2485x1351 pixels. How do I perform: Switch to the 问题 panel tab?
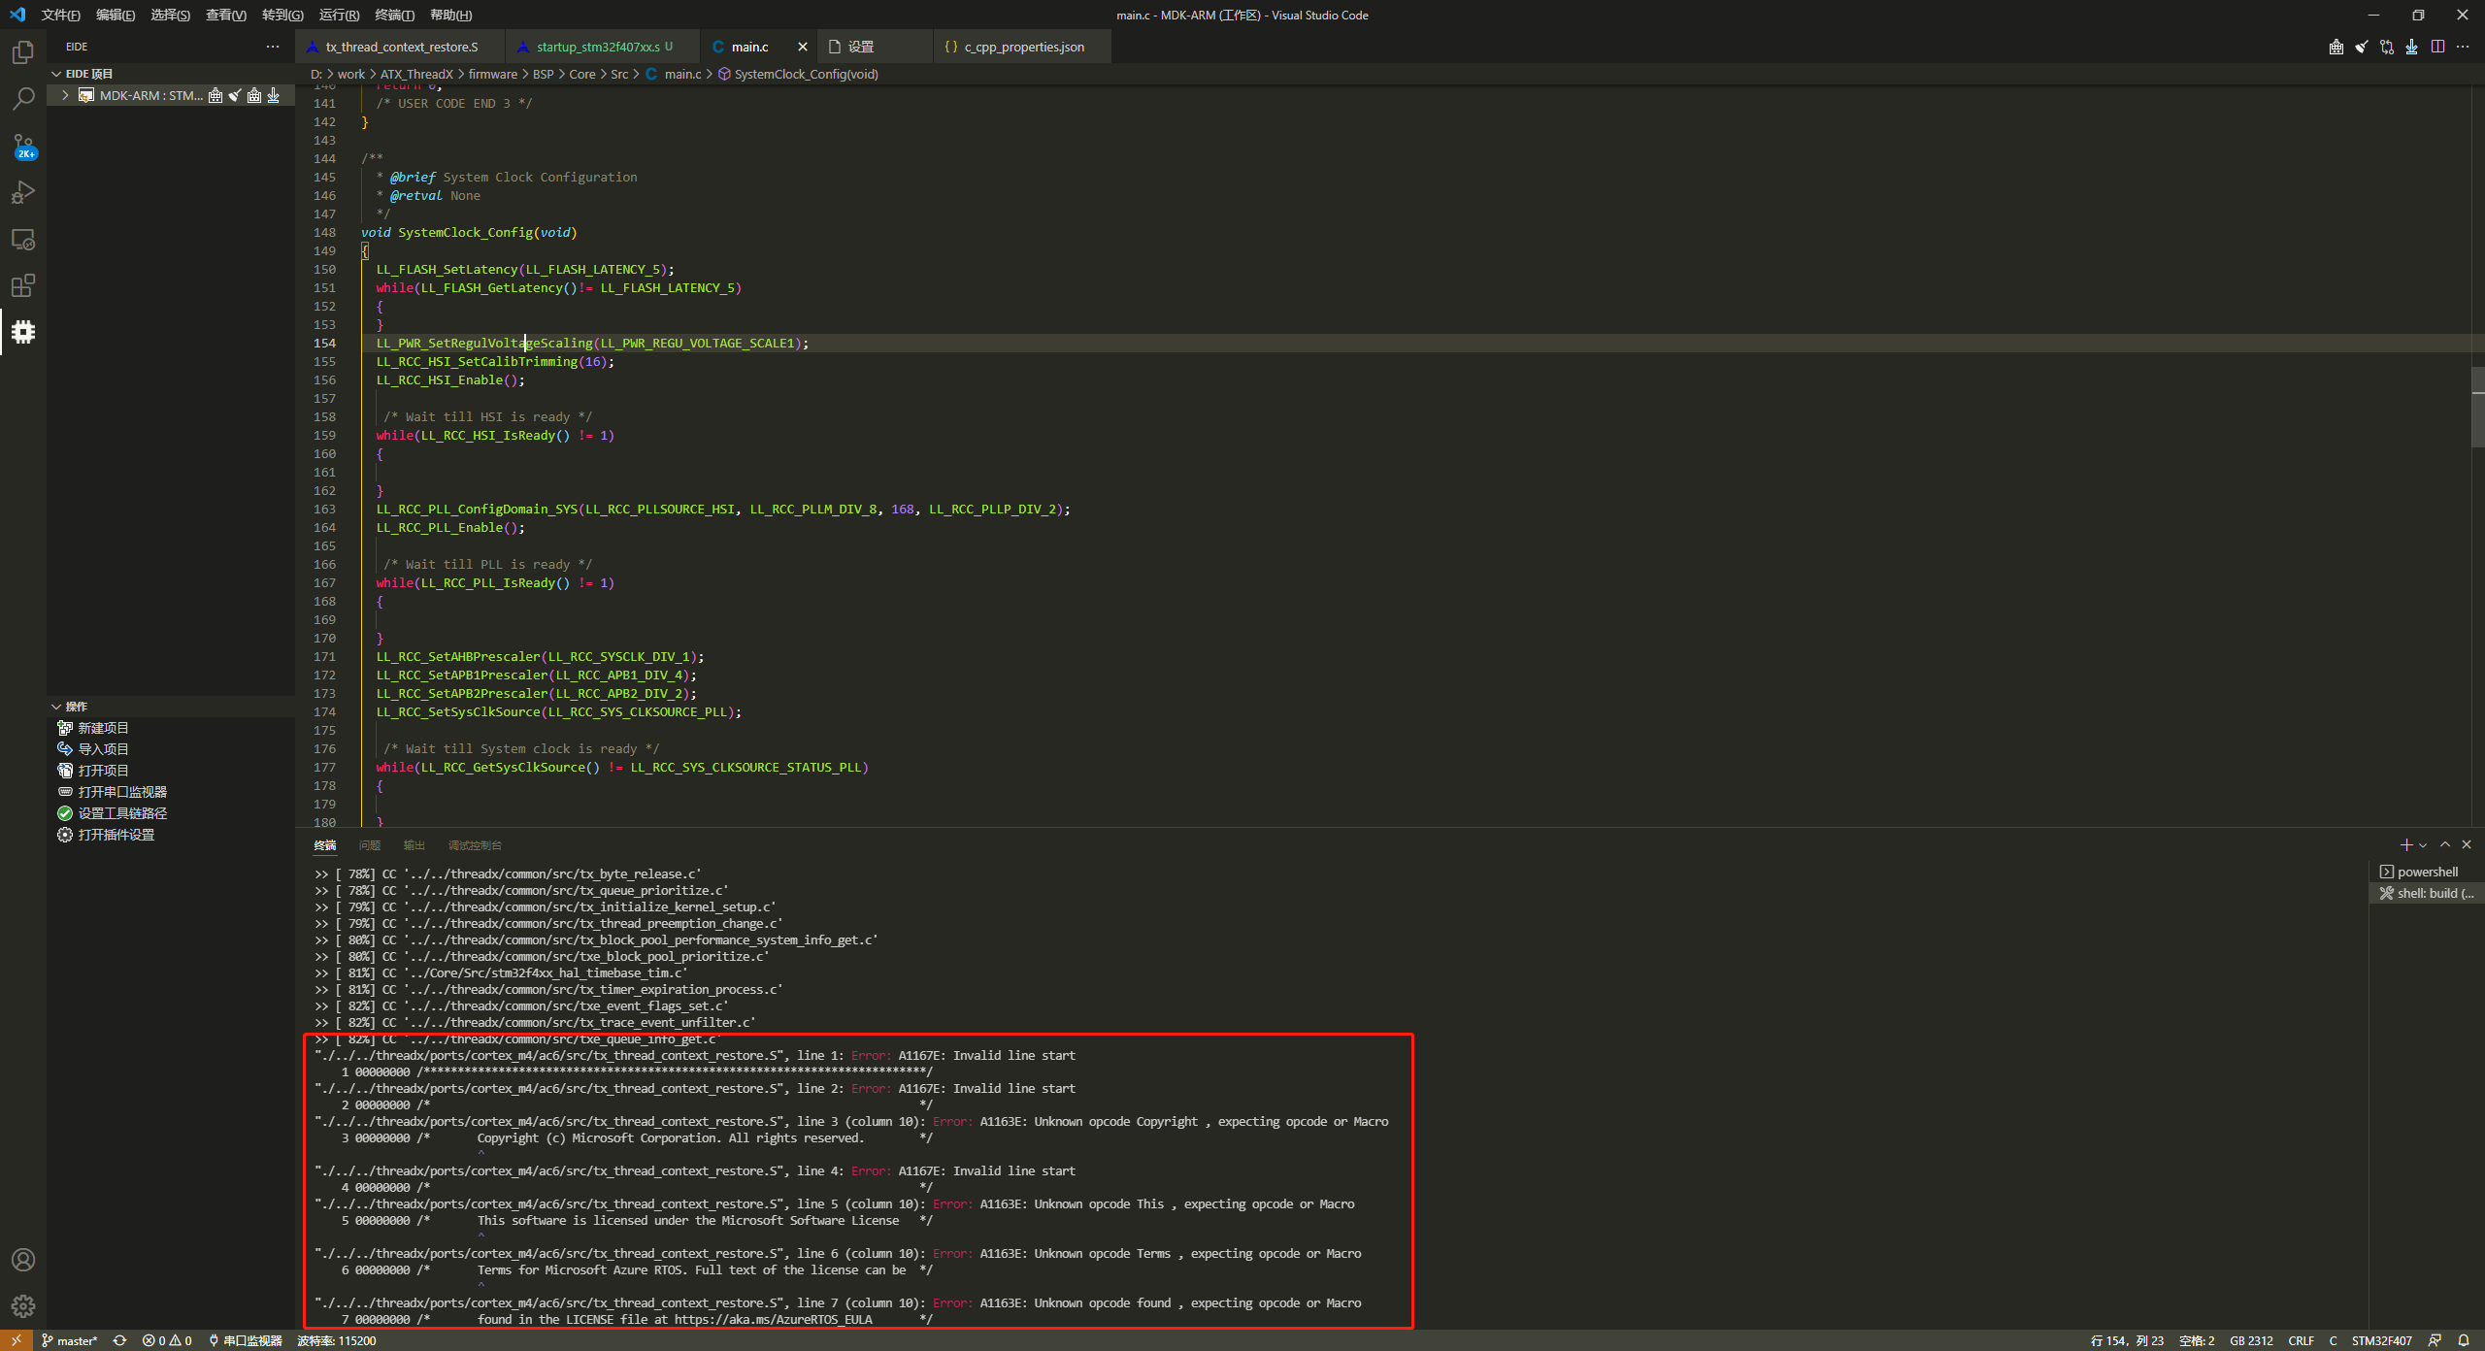pyautogui.click(x=369, y=845)
